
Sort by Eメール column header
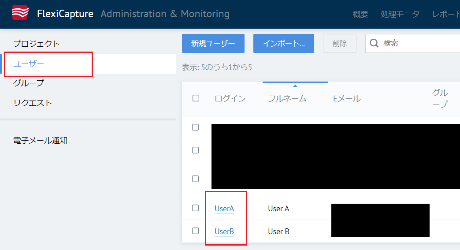click(347, 99)
